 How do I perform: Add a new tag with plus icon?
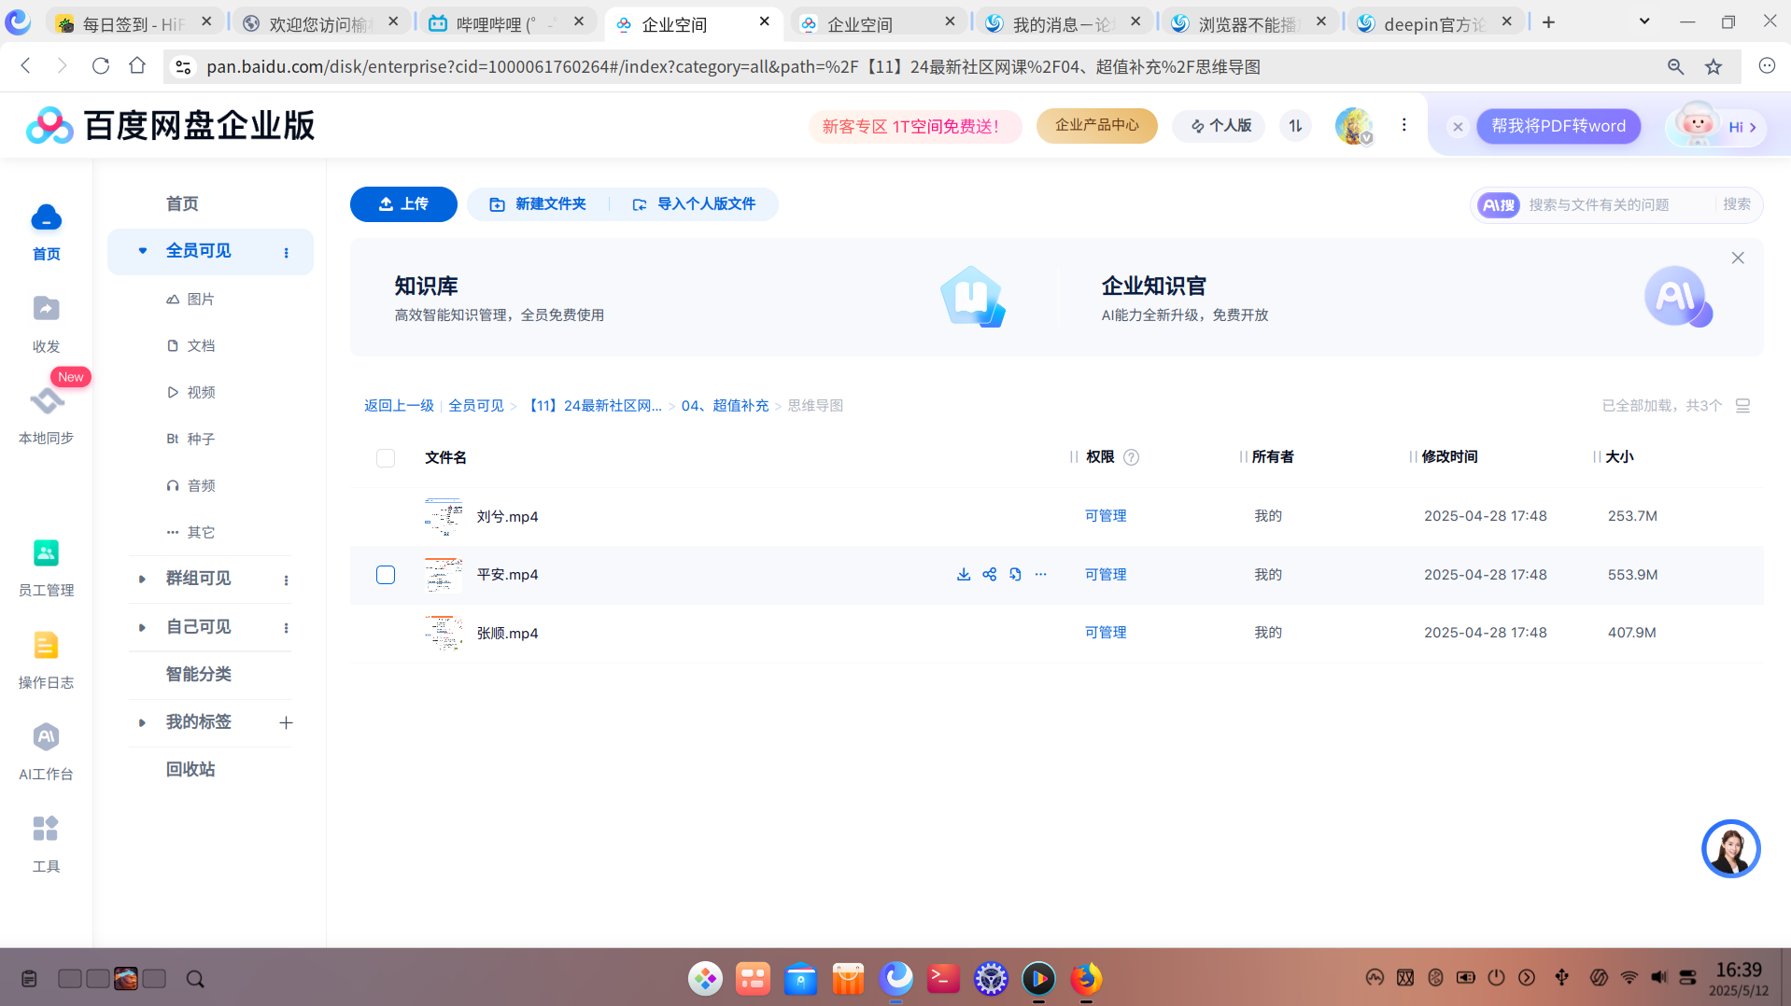tap(286, 723)
